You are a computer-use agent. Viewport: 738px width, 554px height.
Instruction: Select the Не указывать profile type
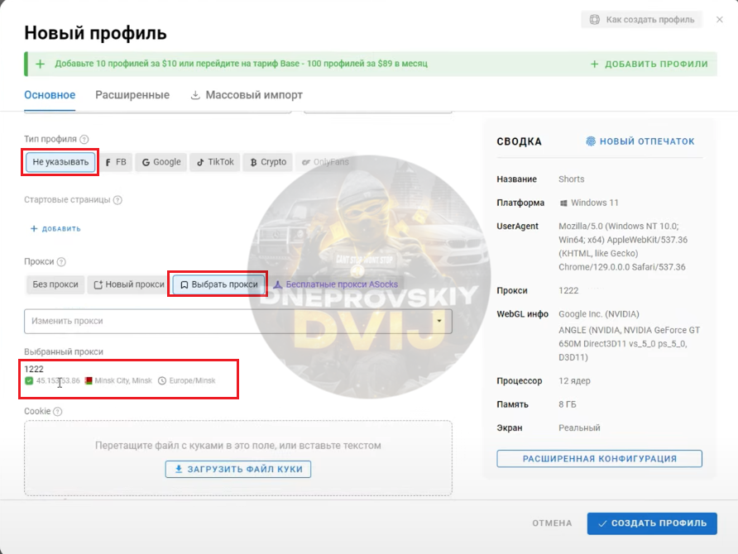[60, 162]
